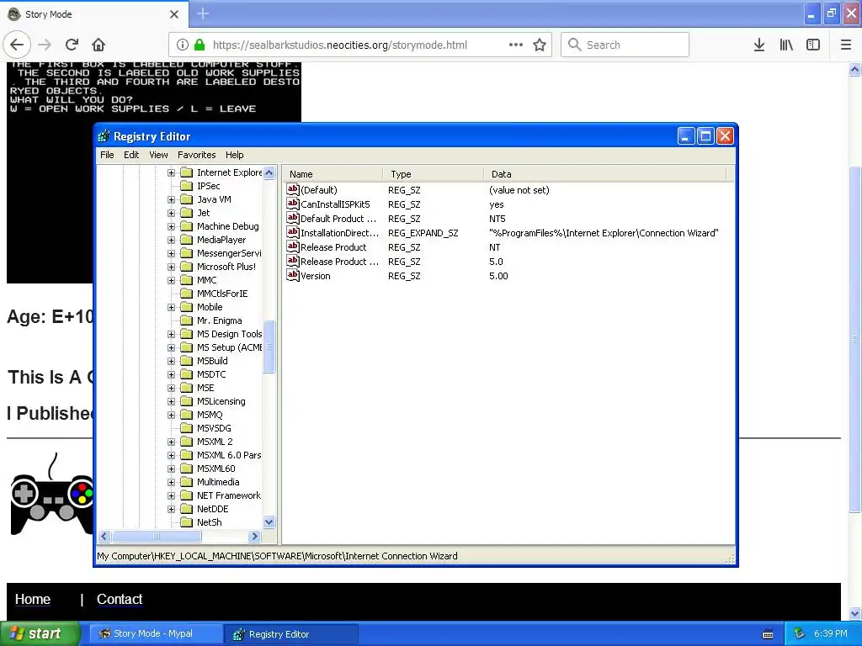862x646 pixels.
Task: Expand the MediaPlayer registry key
Action: click(x=171, y=240)
